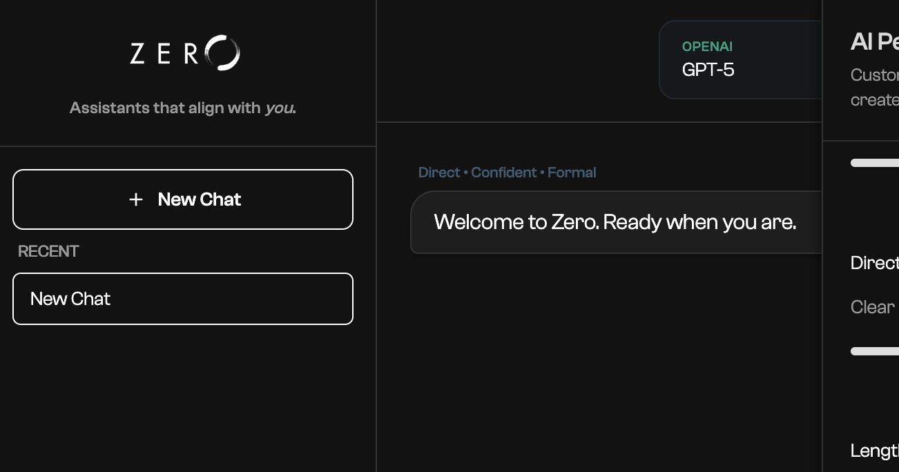Click the GPT-5 label text
Viewport: 899px width, 472px height.
coord(708,69)
